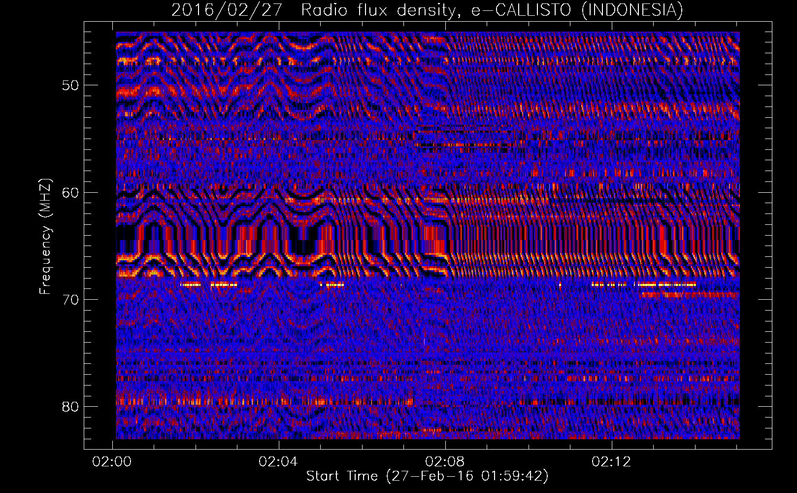This screenshot has width=797, height=493.
Task: Click the plot title "2016/02/27 Radio flux density, e-CALLISTO (INDONESIA)"
Action: tap(427, 10)
